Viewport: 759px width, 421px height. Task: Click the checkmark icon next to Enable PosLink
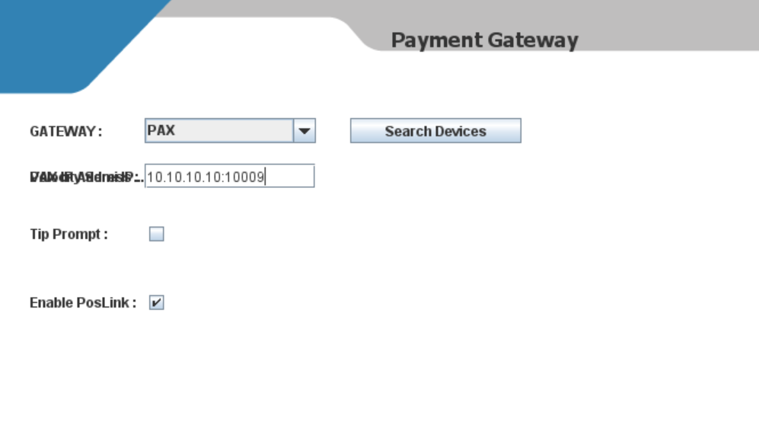pos(156,303)
